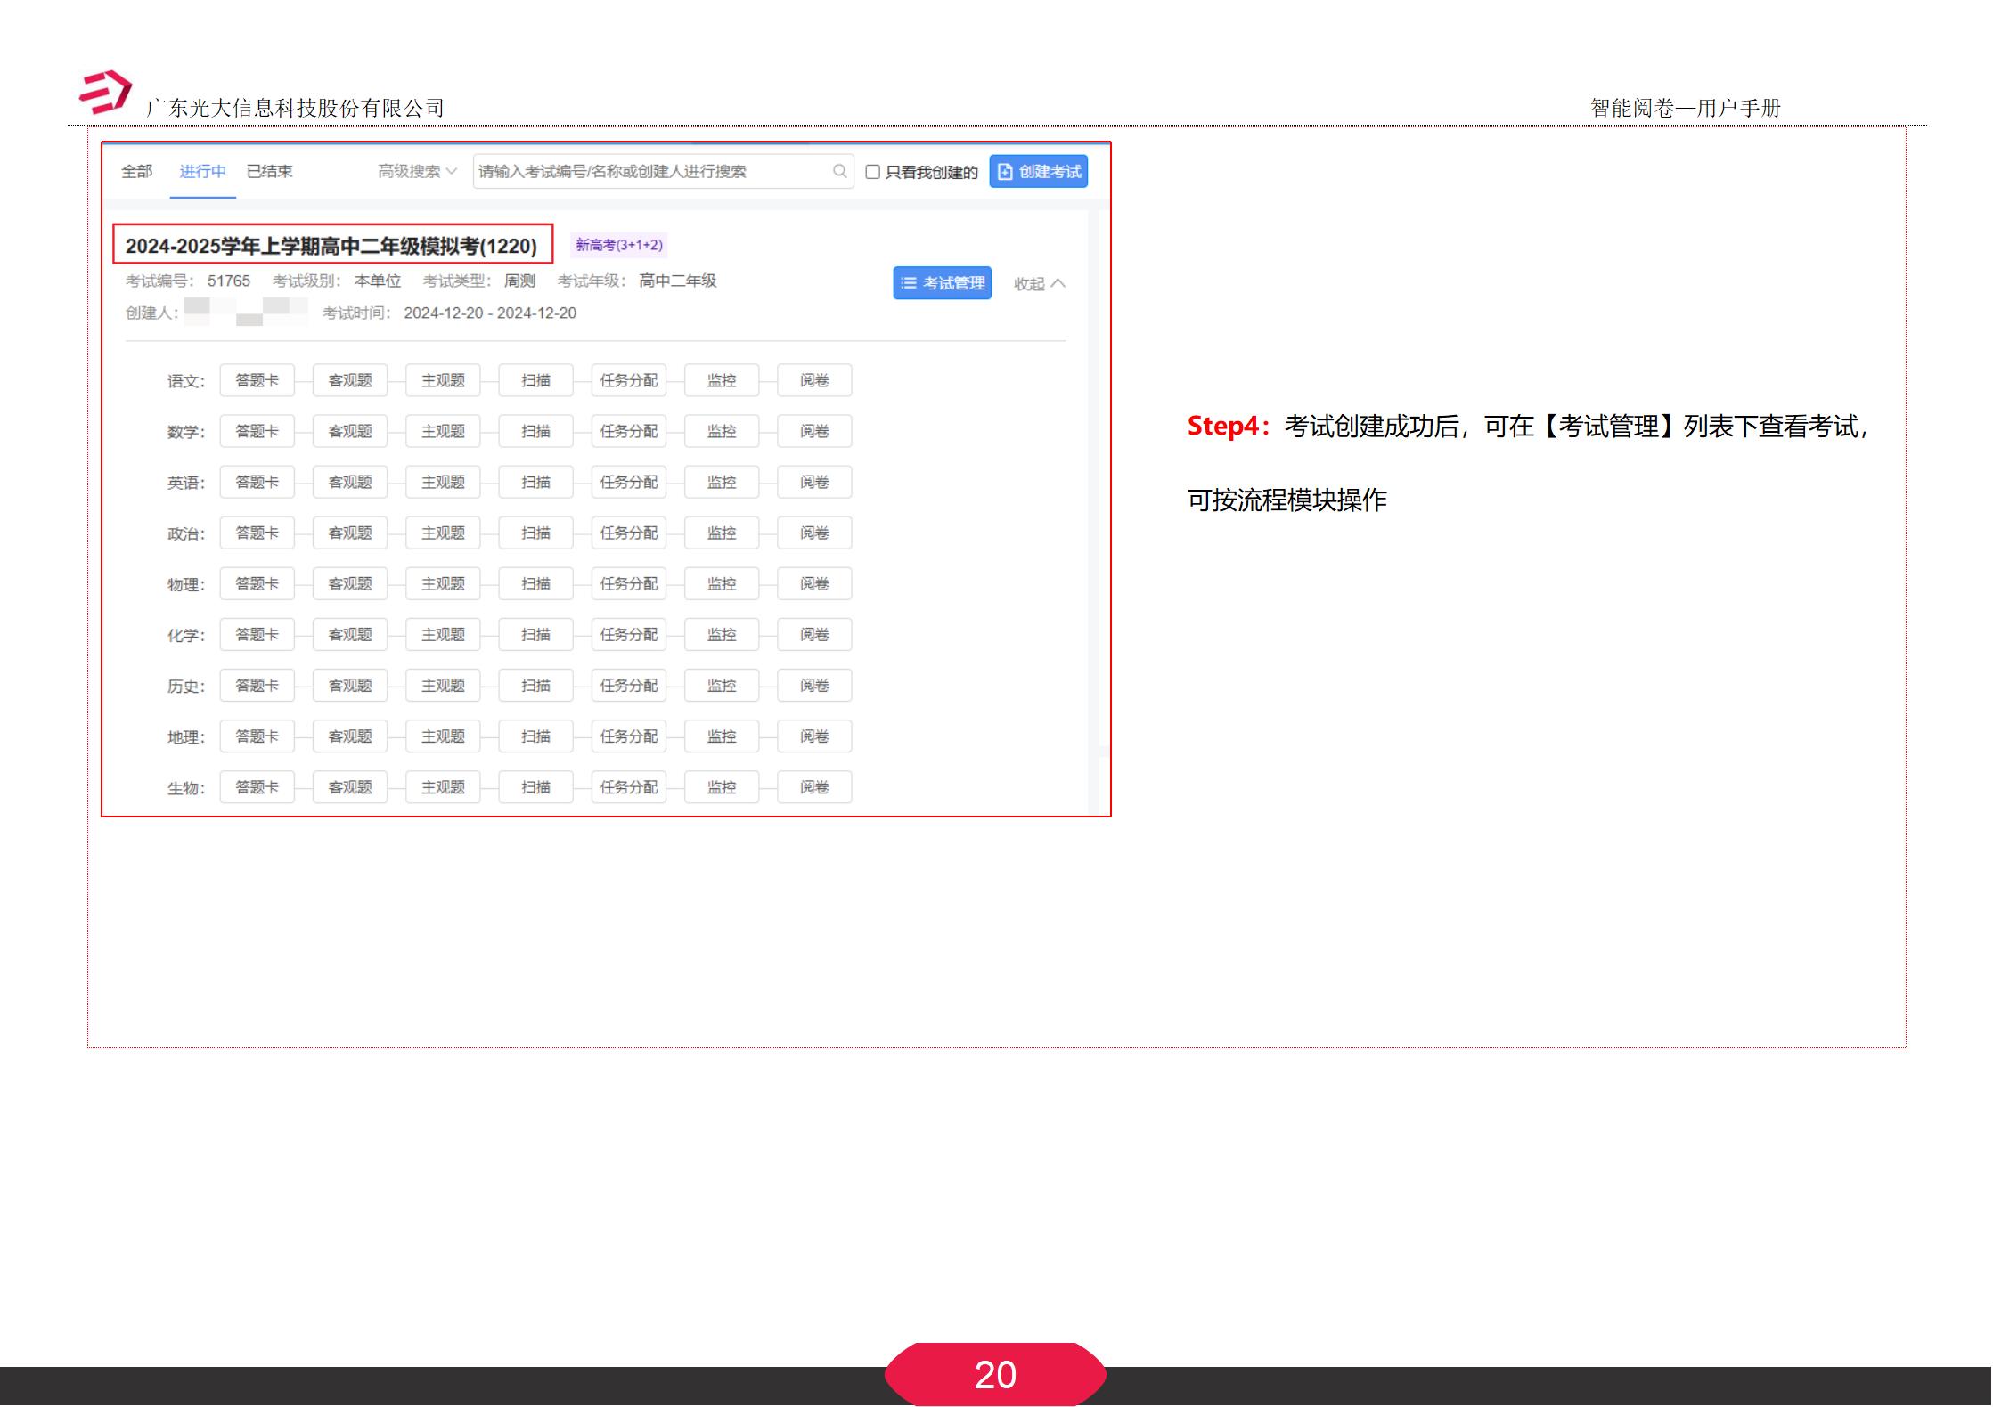Image resolution: width=1993 pixels, height=1407 pixels.
Task: Open the 高级搜索 dropdown
Action: [414, 171]
